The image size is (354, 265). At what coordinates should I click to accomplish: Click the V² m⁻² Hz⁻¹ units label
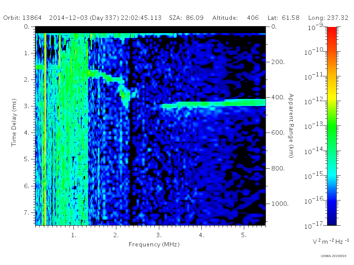coord(331,241)
